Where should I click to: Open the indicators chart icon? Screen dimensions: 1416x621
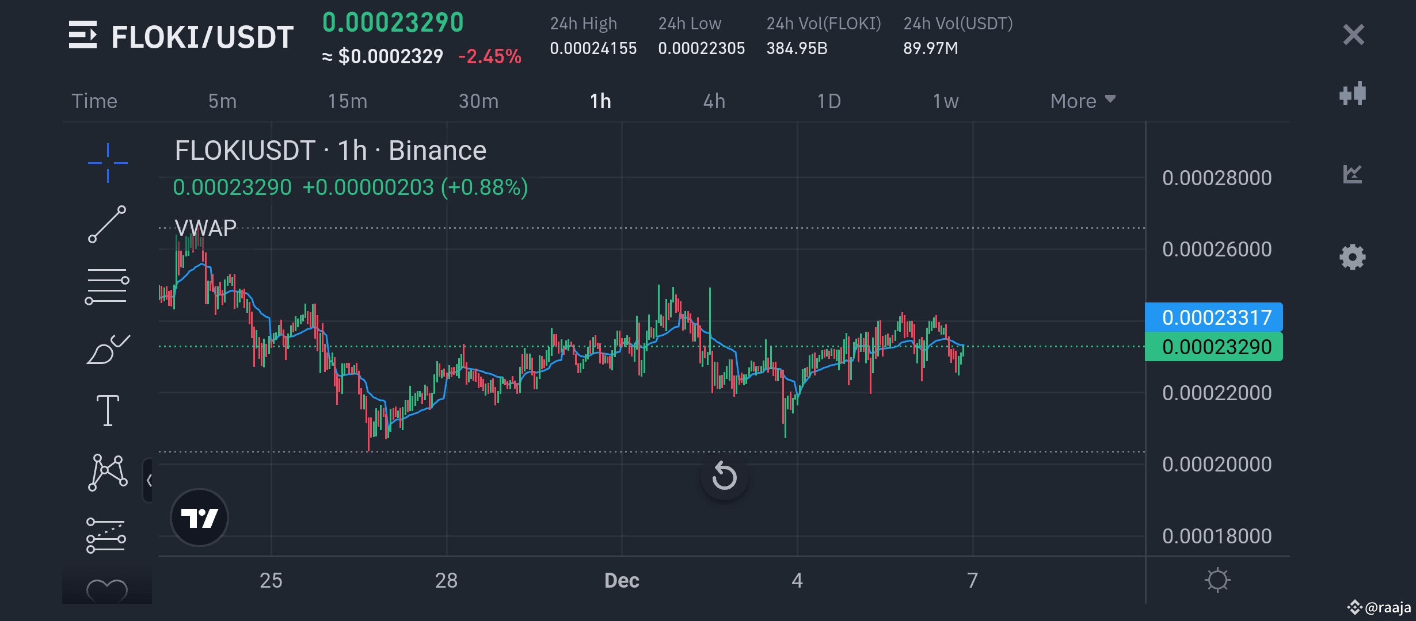[x=1353, y=174]
